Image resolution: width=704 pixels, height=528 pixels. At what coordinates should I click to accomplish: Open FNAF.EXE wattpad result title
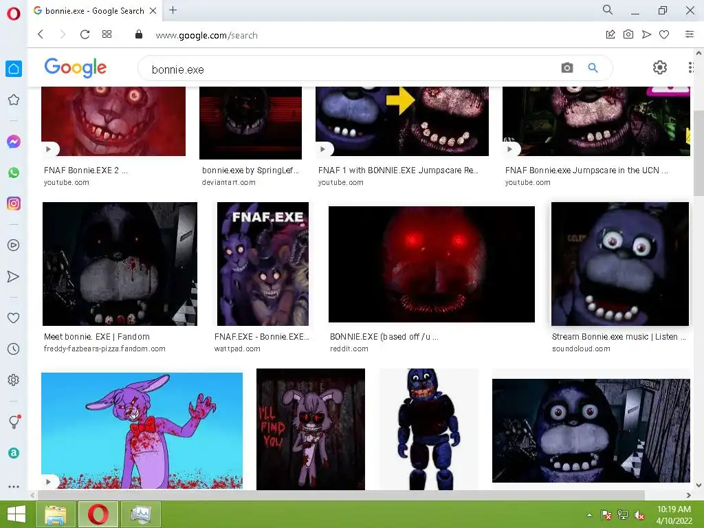click(262, 337)
